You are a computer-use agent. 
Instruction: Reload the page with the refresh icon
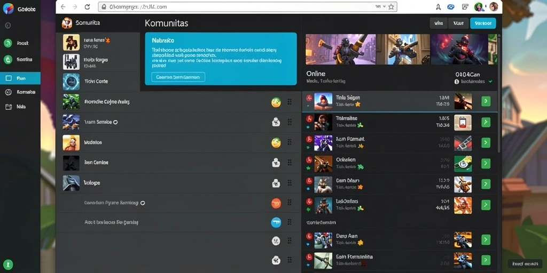point(87,6)
